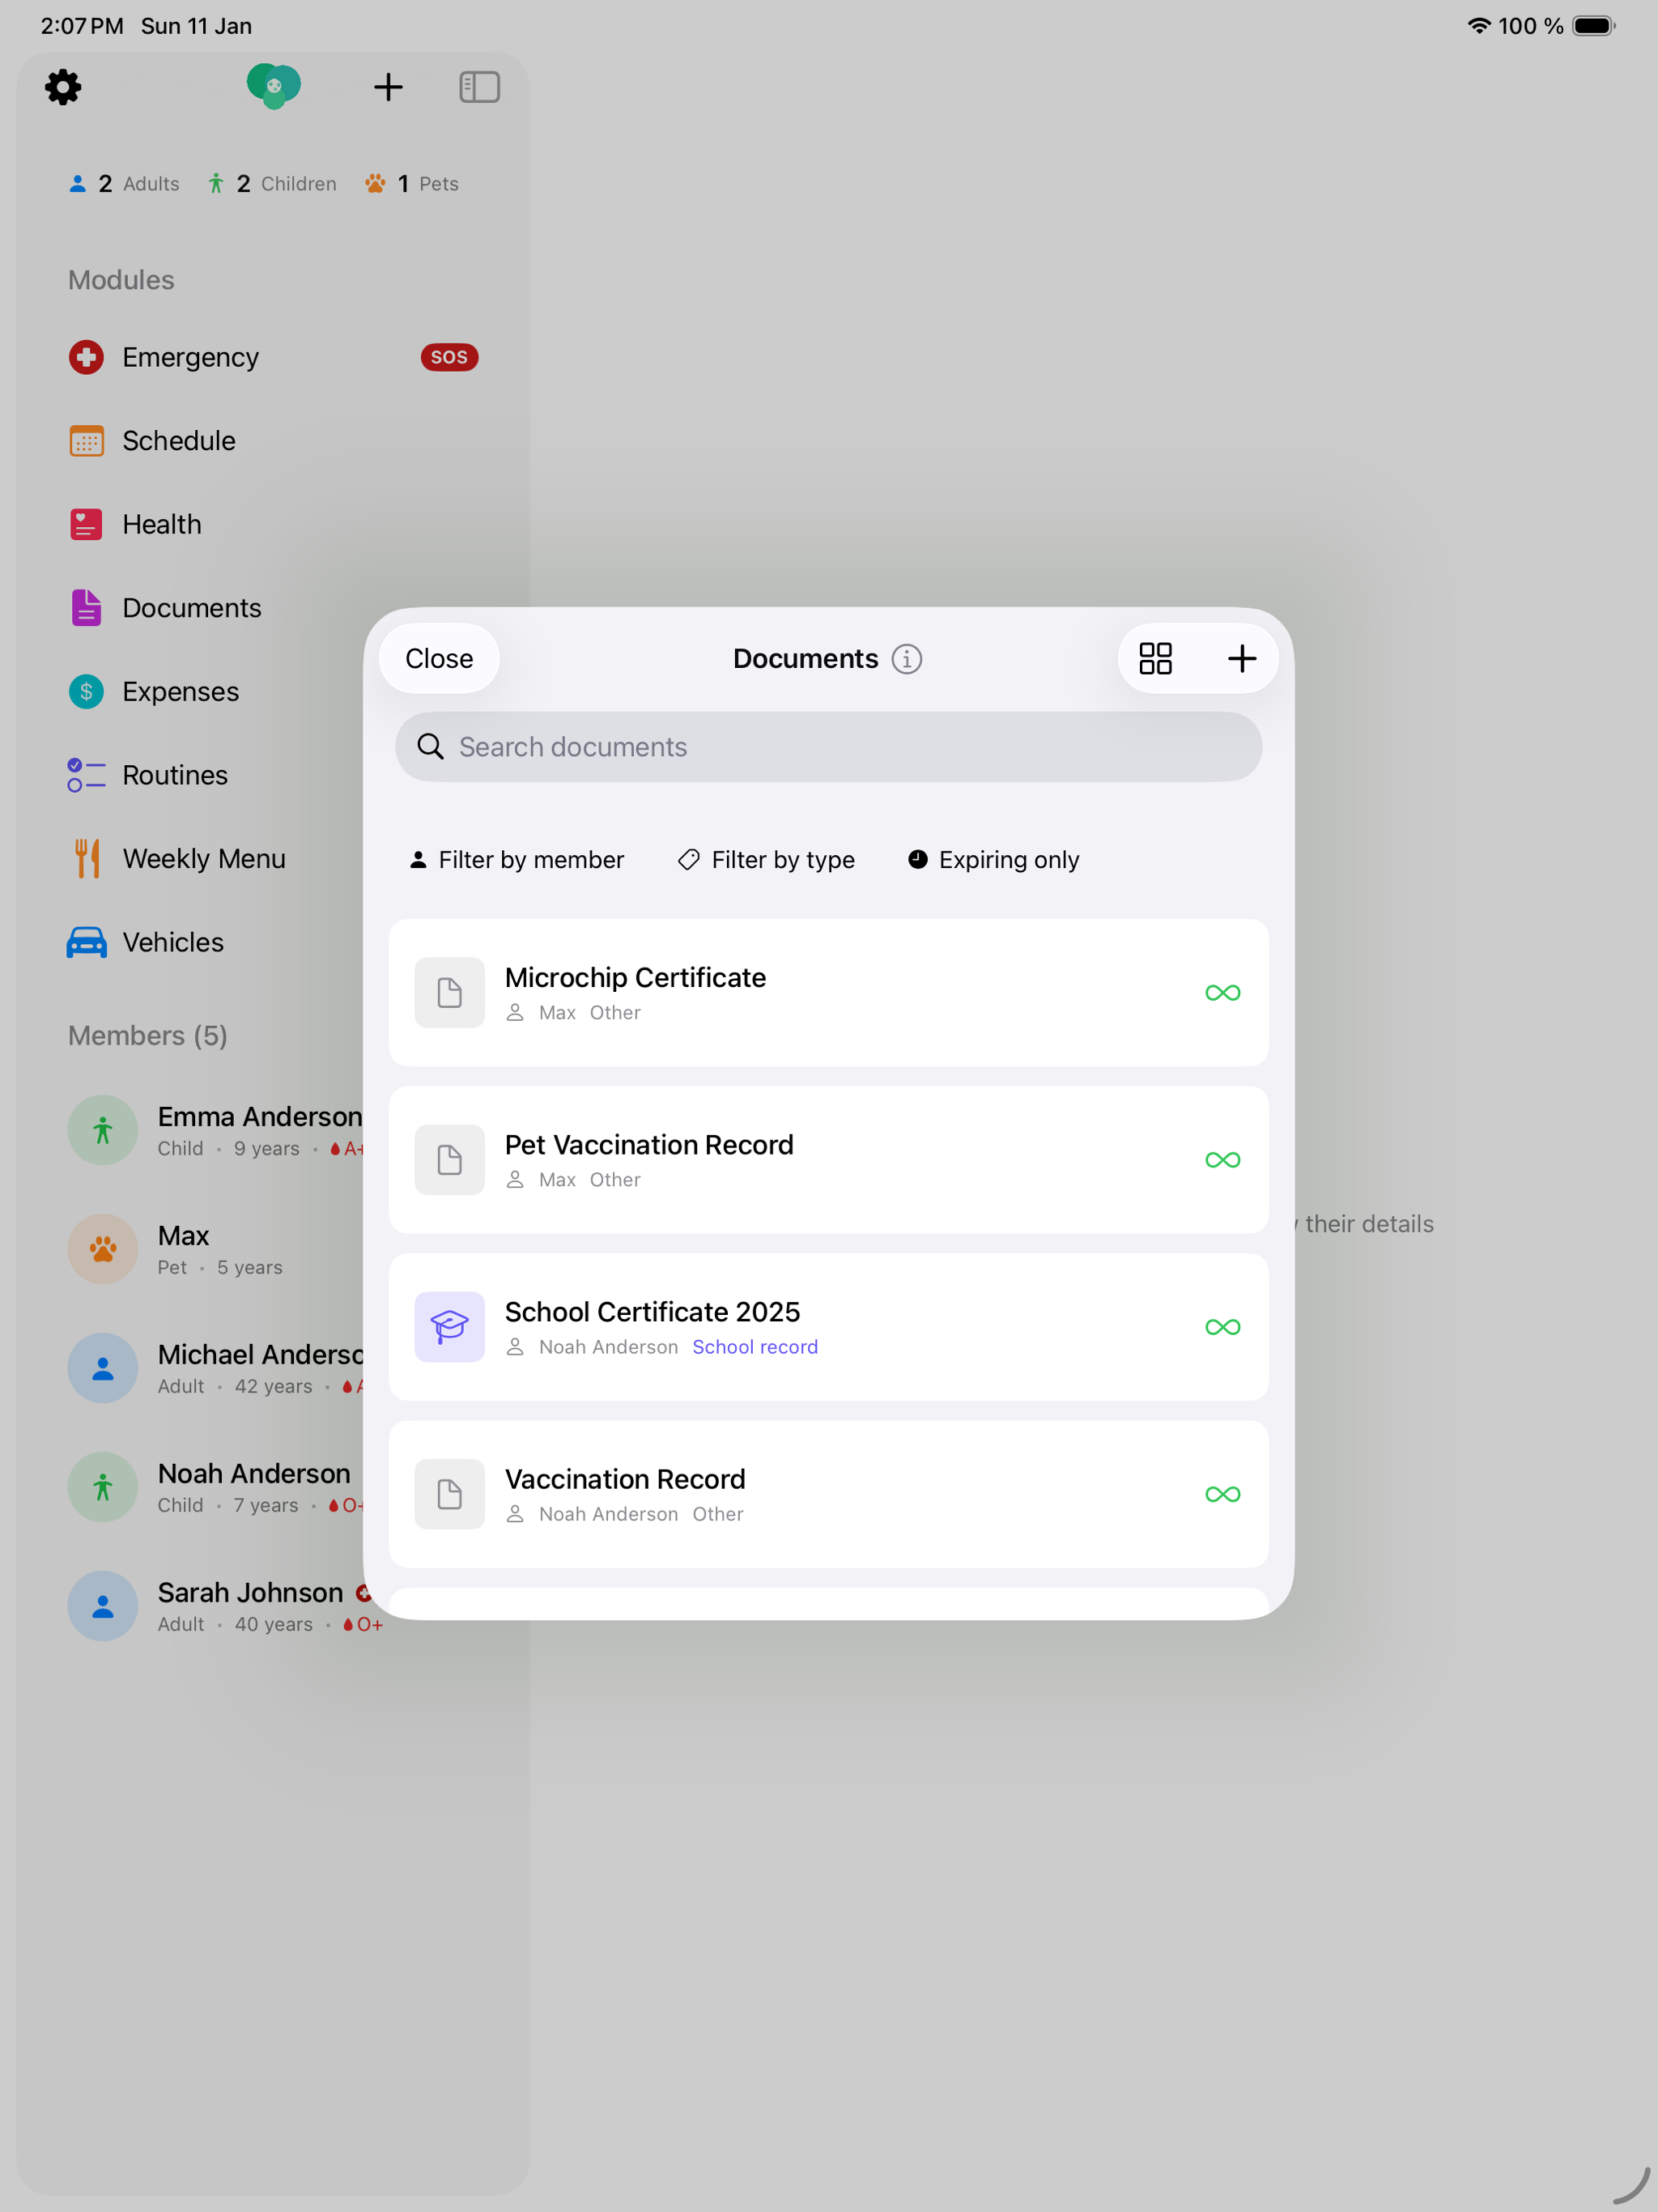
Task: Open the Schedule module
Action: pyautogui.click(x=273, y=441)
